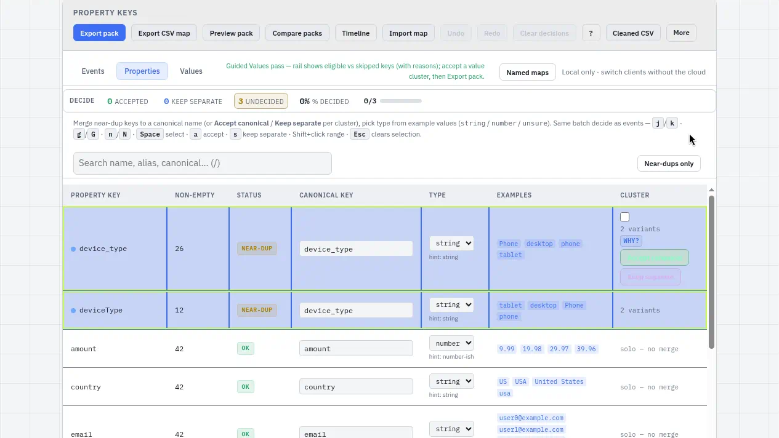The height and width of the screenshot is (438, 779).
Task: Click the Cleaned CSV button
Action: point(633,33)
